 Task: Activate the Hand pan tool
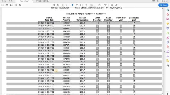77,5
